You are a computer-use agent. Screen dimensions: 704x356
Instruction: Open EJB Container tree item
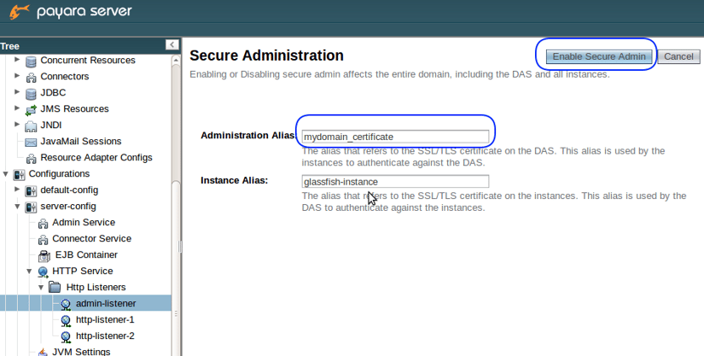click(86, 254)
